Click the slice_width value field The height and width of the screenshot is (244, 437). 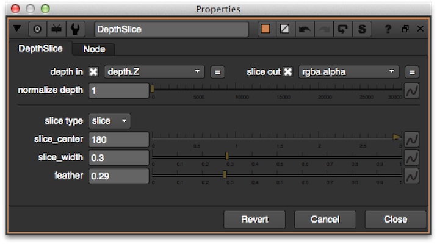[118, 158]
